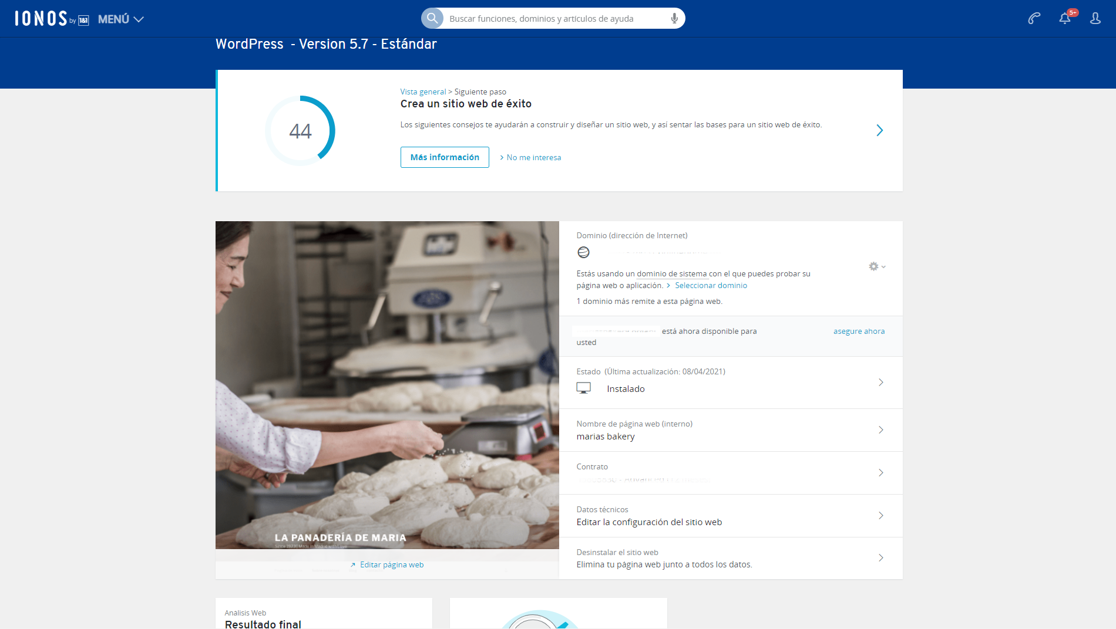Click asegure ahora link
1116x629 pixels.
(859, 332)
